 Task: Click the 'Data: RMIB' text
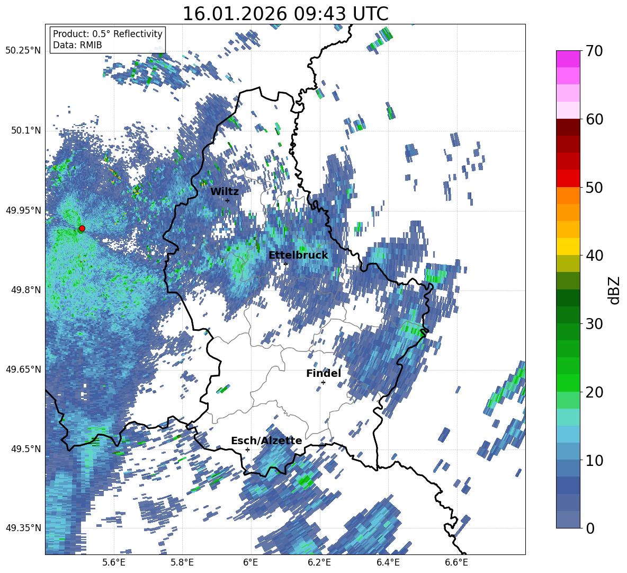(x=77, y=45)
